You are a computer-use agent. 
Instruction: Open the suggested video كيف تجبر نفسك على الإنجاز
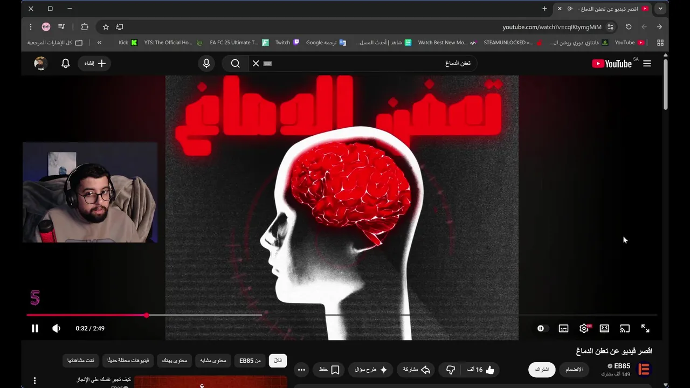(x=103, y=379)
